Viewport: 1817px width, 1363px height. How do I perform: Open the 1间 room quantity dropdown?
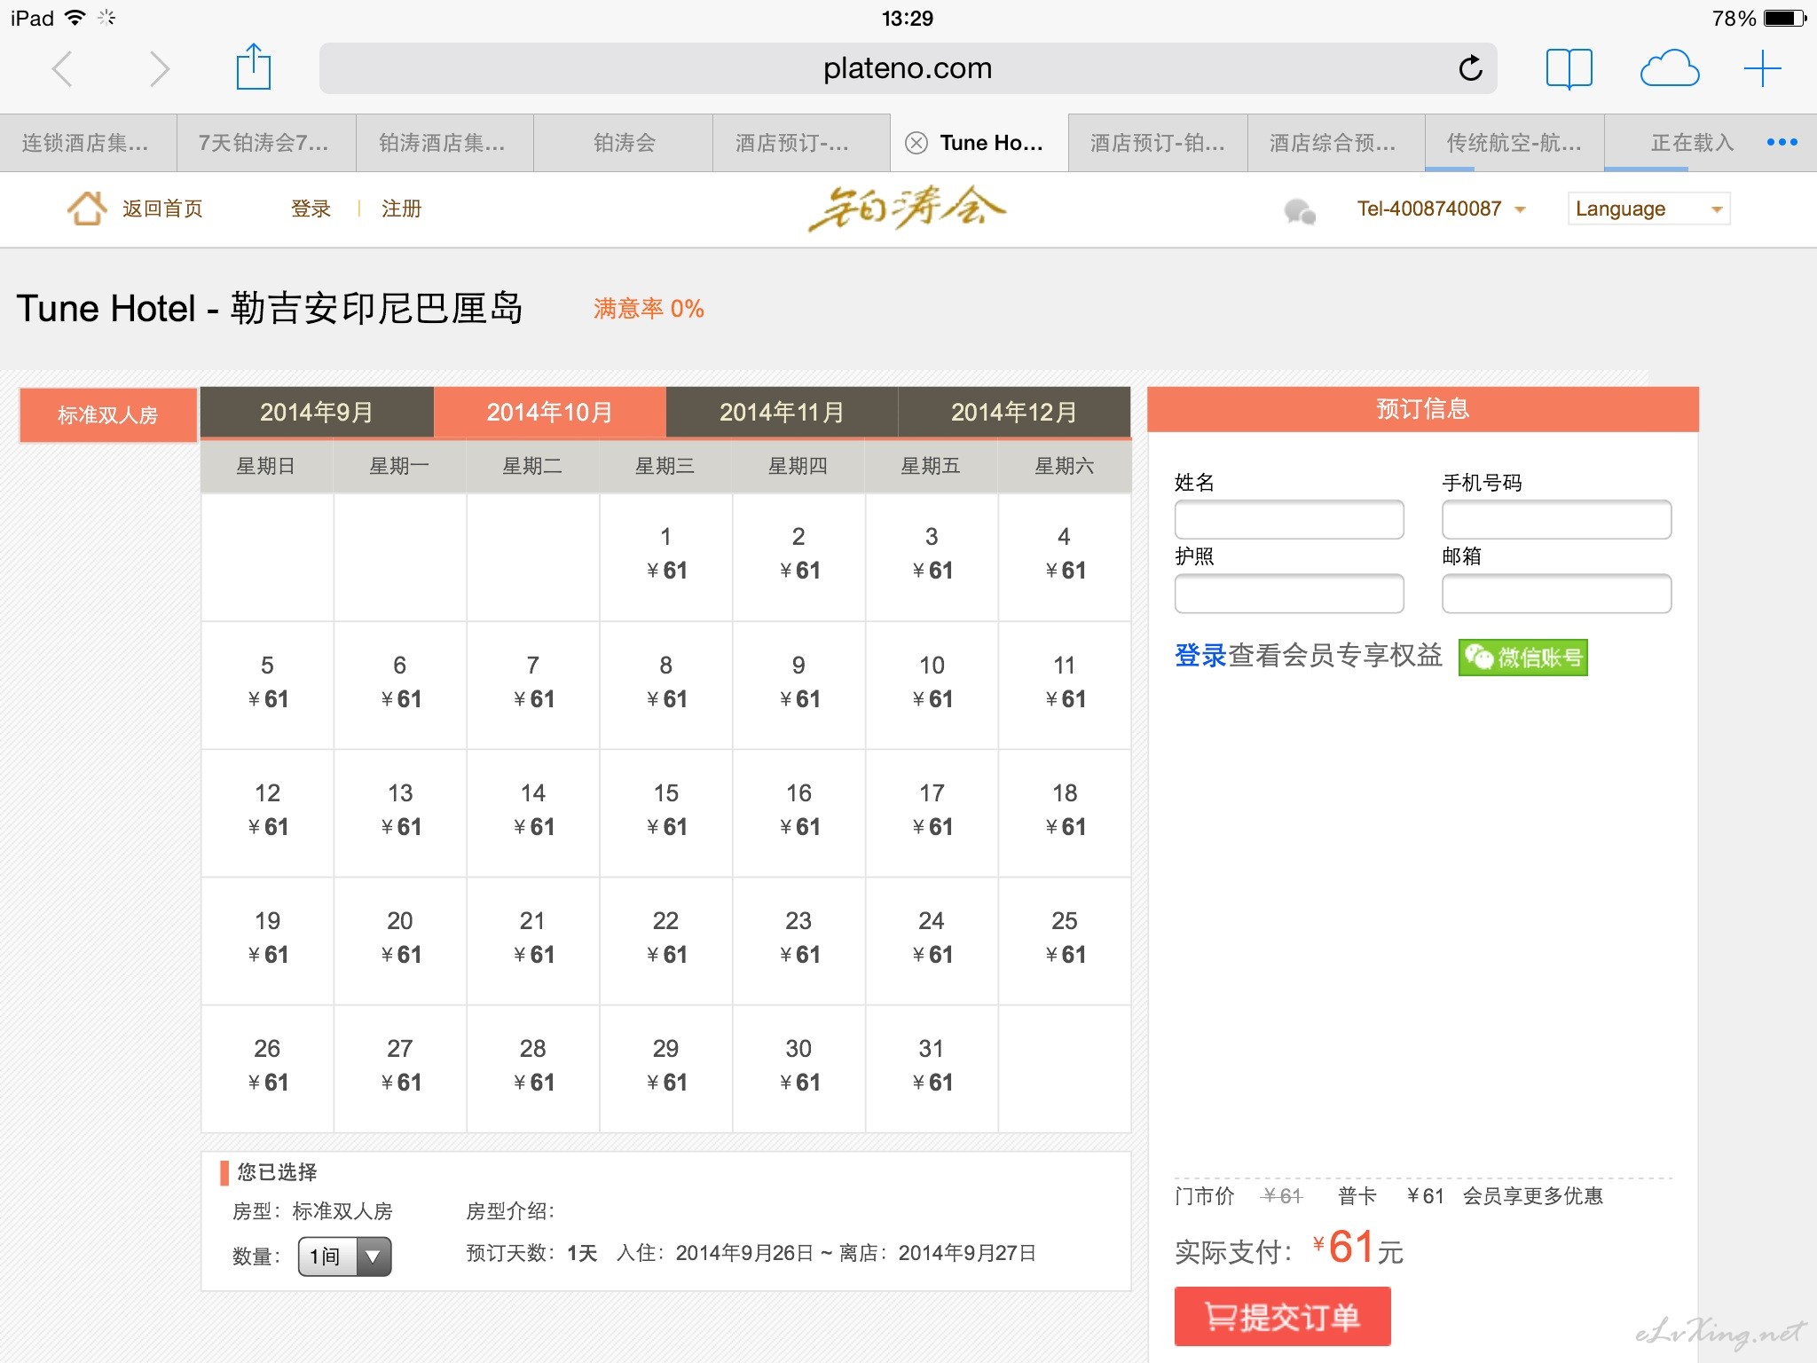click(x=344, y=1257)
